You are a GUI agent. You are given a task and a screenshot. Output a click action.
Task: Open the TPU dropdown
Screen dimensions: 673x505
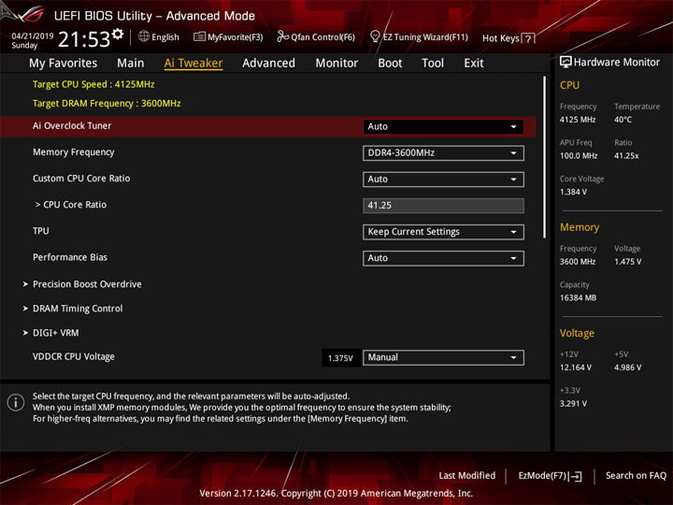click(x=443, y=232)
